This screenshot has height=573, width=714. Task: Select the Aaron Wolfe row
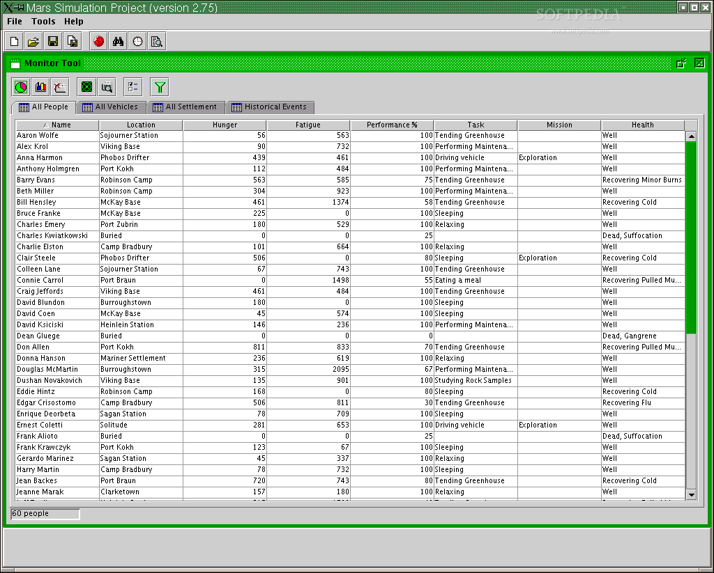pyautogui.click(x=350, y=136)
